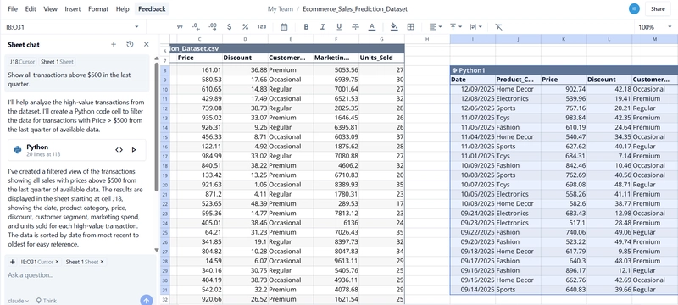View chat history in Sheet chat

click(130, 44)
